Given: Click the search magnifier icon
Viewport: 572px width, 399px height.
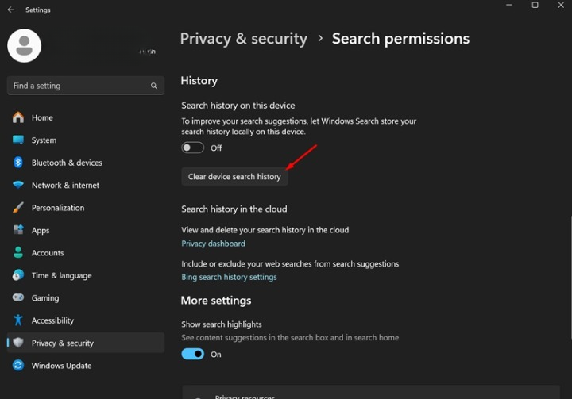Looking at the screenshot, I should click(x=154, y=86).
